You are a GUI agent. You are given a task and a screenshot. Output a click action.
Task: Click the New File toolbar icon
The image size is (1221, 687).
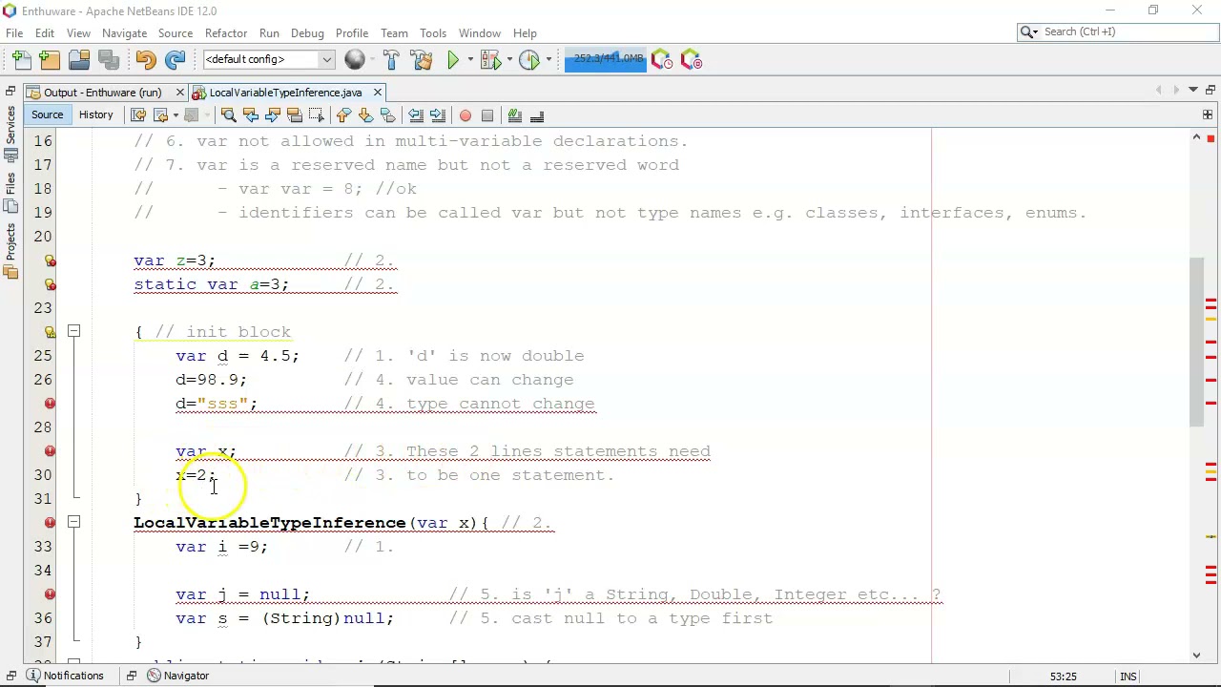(x=21, y=60)
